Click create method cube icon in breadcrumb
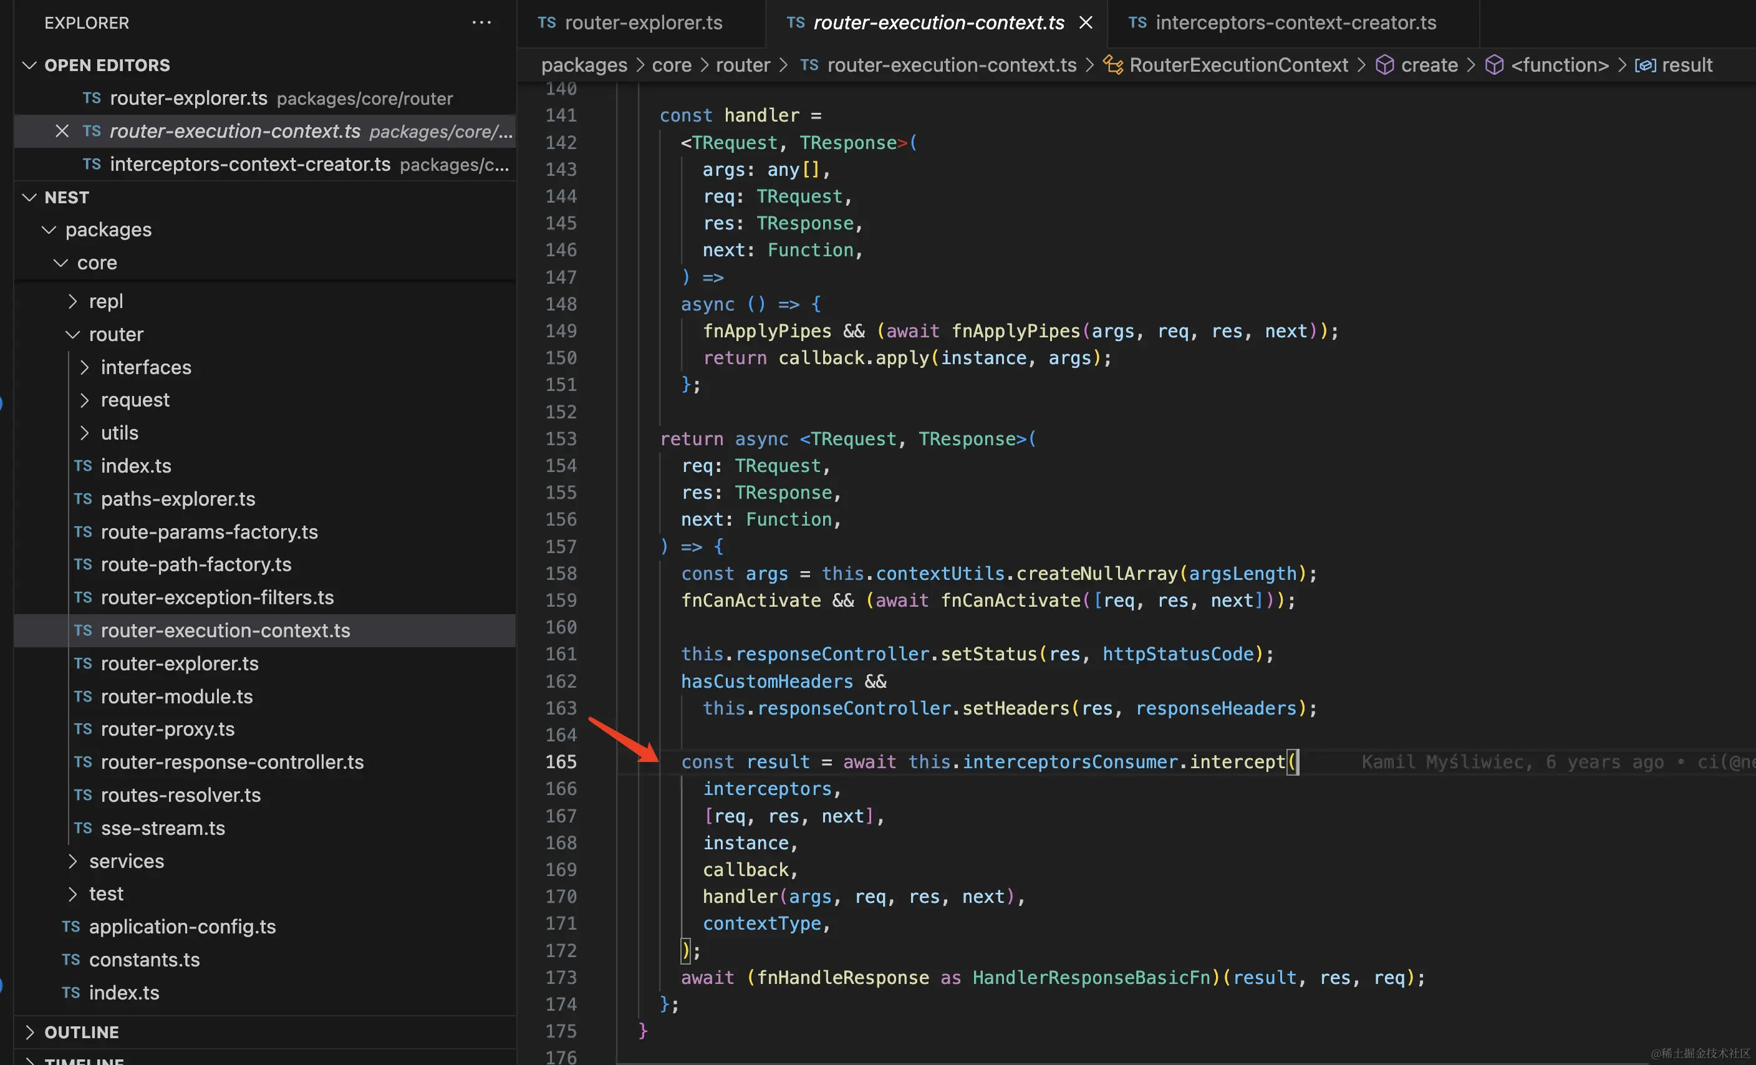The width and height of the screenshot is (1756, 1065). 1384,65
